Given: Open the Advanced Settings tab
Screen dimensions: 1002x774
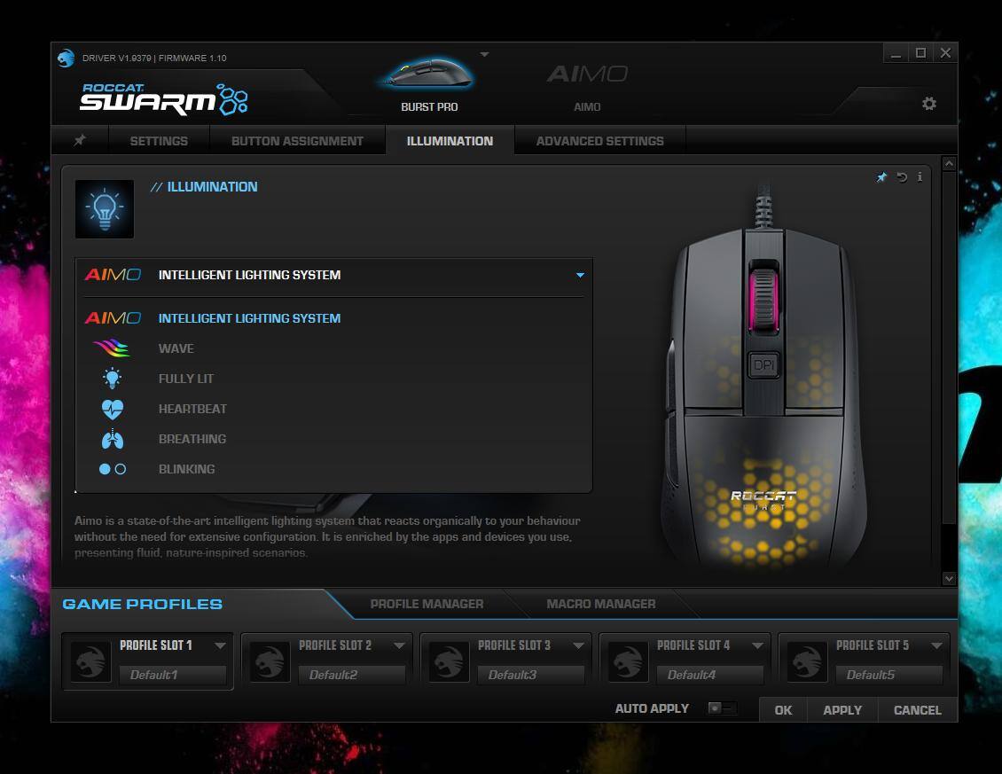Looking at the screenshot, I should pyautogui.click(x=599, y=140).
